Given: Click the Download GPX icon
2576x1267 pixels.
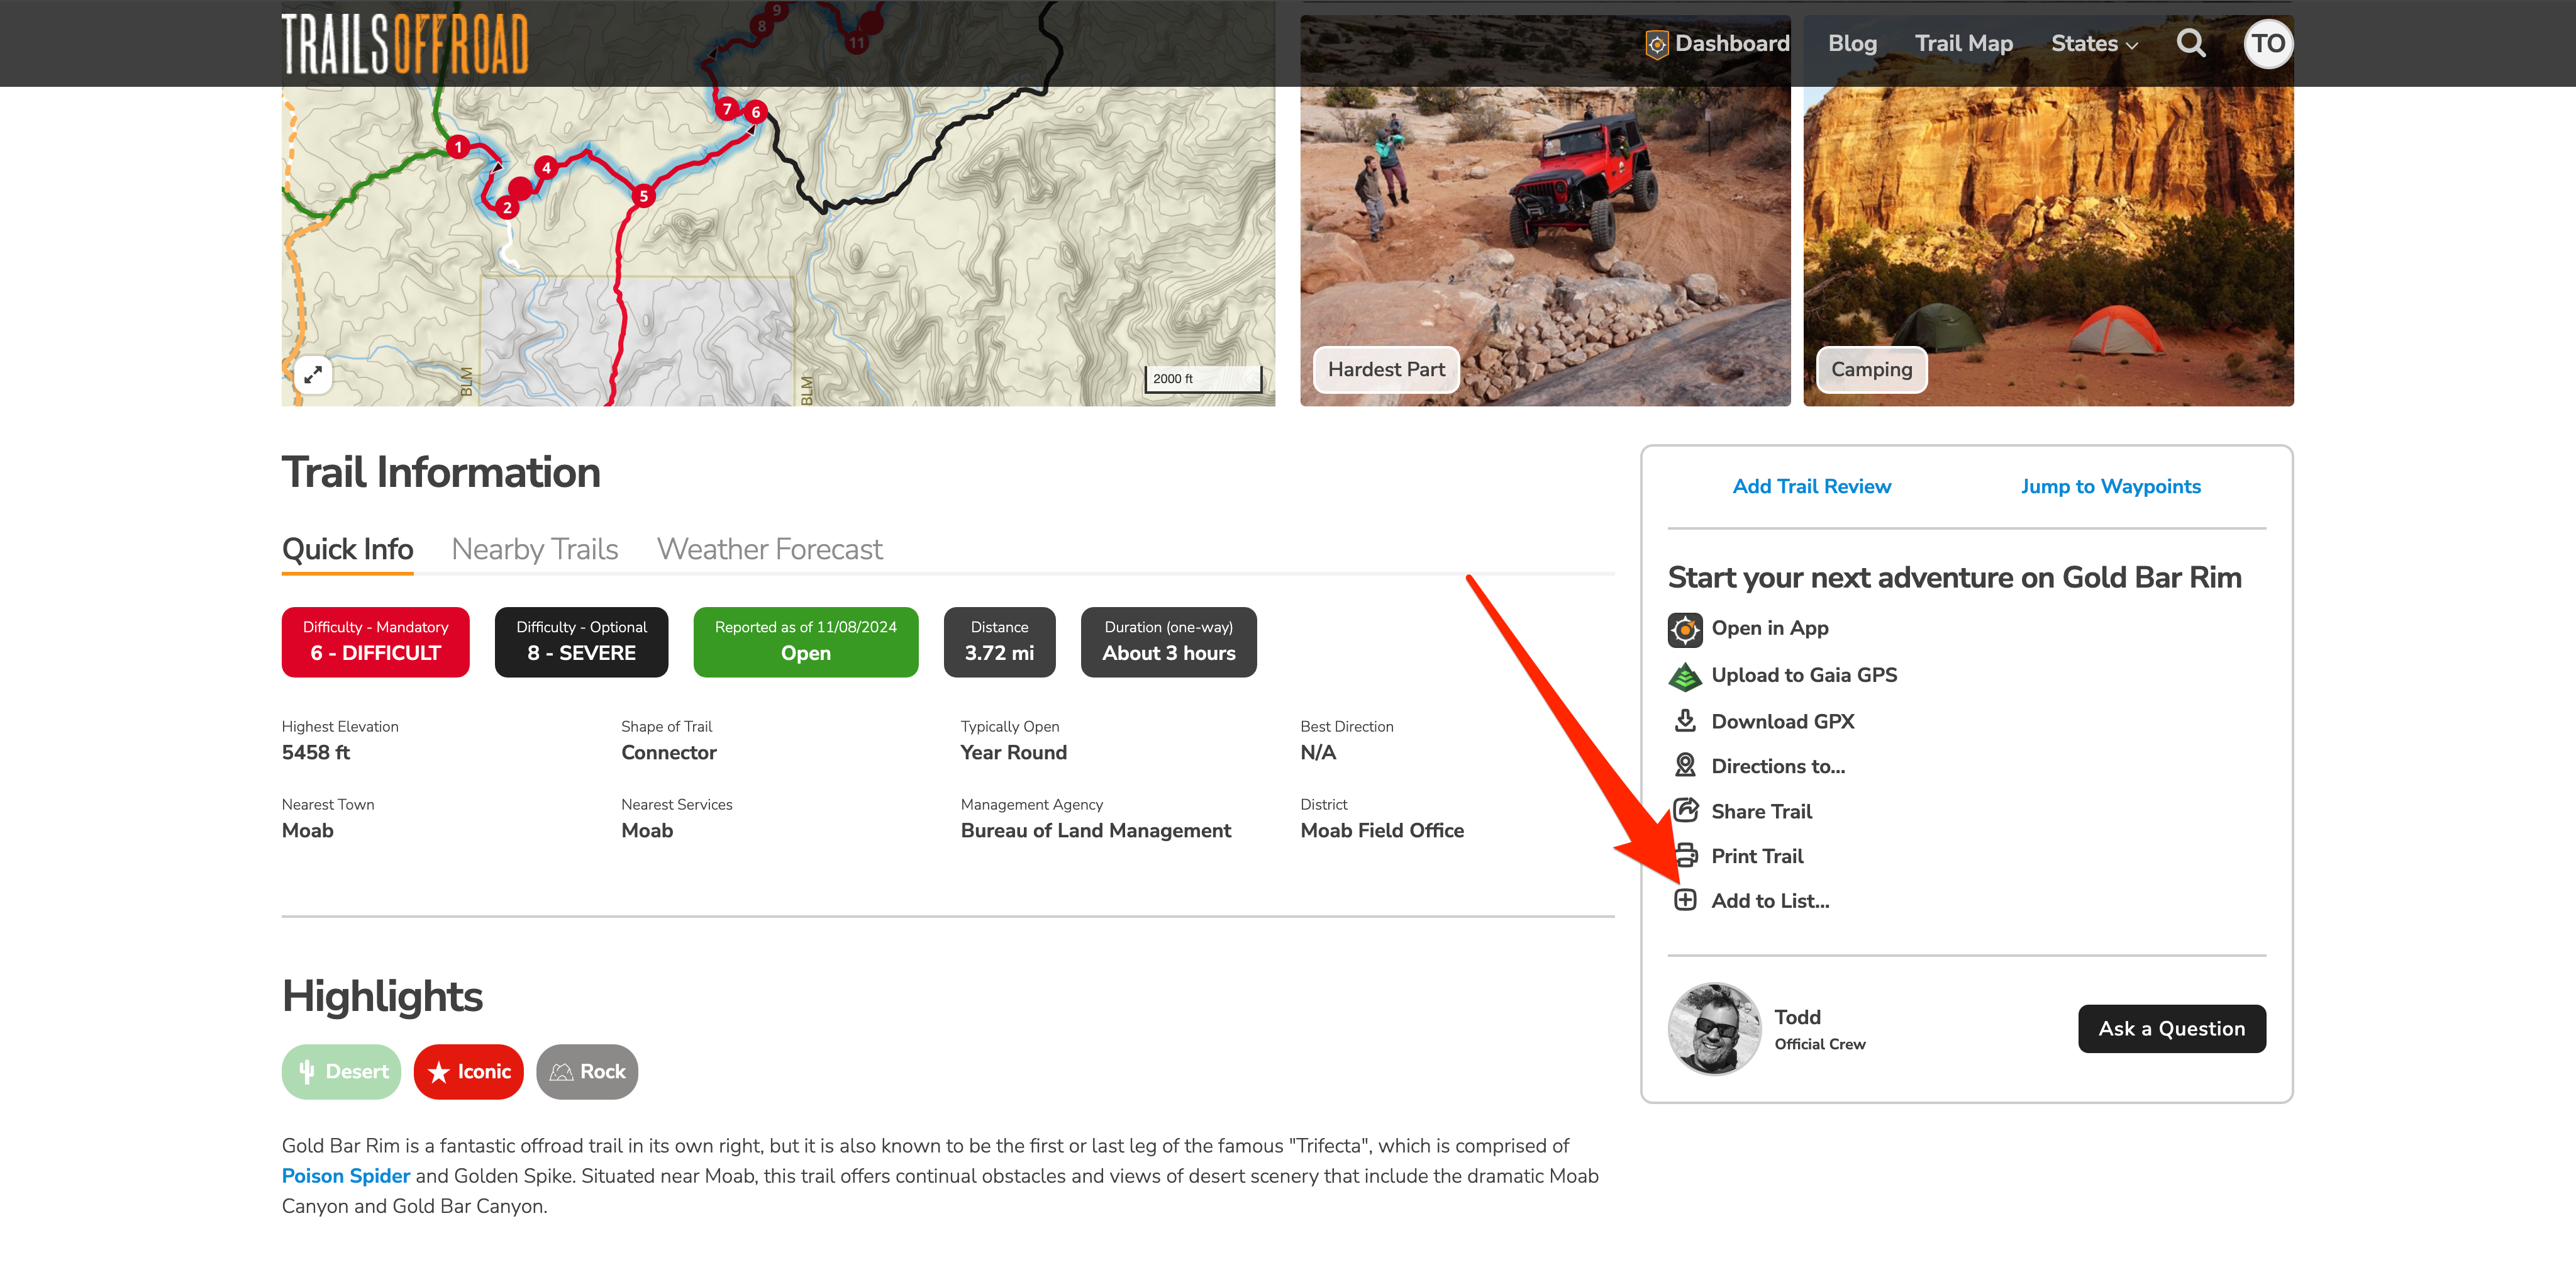Looking at the screenshot, I should [x=1685, y=721].
